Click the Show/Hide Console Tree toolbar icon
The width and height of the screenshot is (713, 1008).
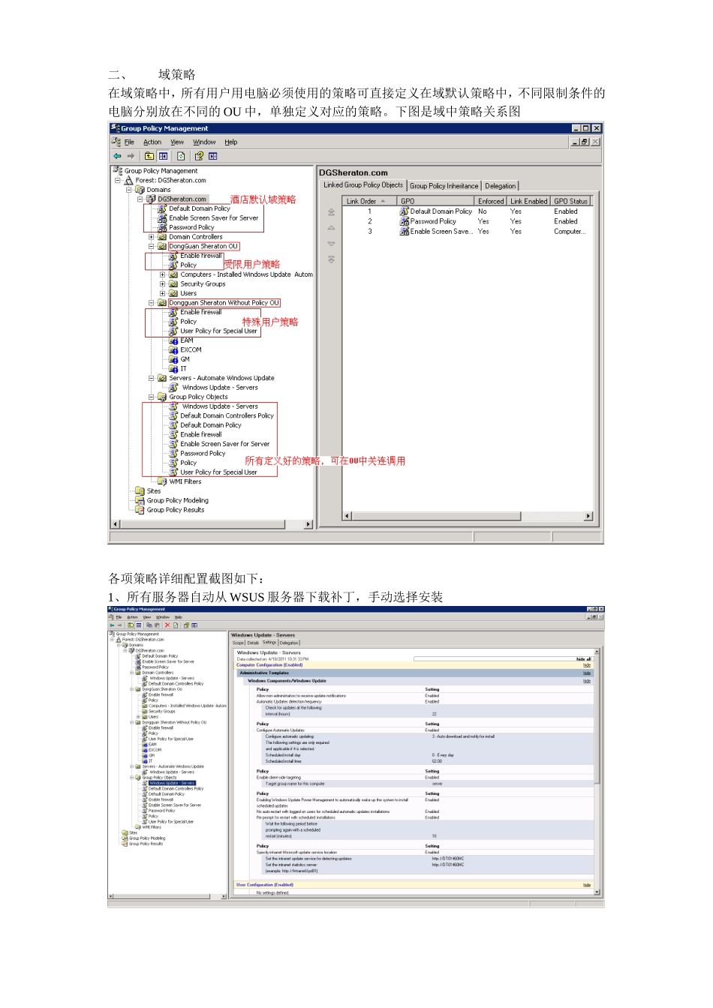click(x=163, y=156)
